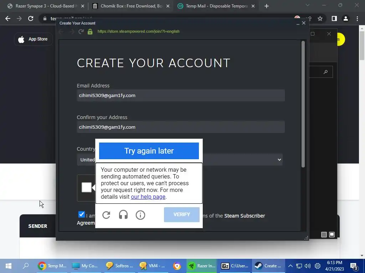Click the scrollbar thumb in the Steam window
Viewport: 365px width, 273px height.
coord(303,104)
